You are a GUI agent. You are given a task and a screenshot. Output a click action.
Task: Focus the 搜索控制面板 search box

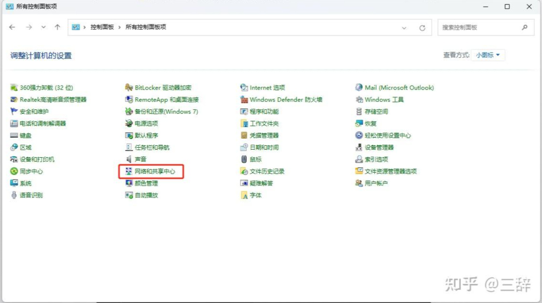point(479,27)
